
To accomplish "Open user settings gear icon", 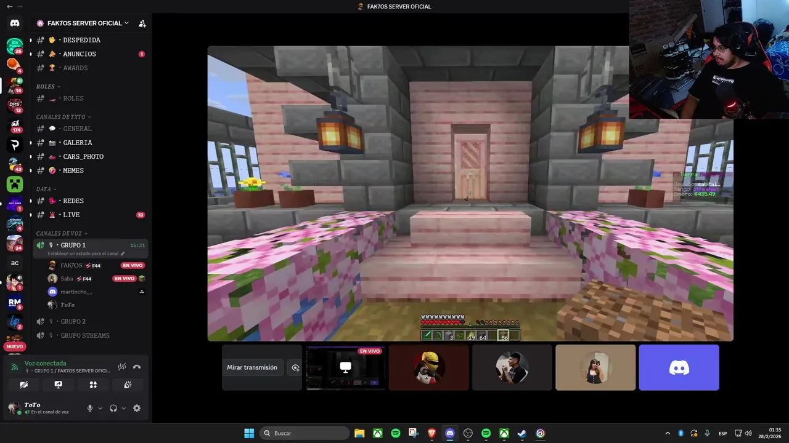I will click(137, 408).
